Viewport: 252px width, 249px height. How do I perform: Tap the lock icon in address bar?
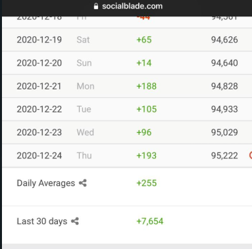[x=96, y=6]
